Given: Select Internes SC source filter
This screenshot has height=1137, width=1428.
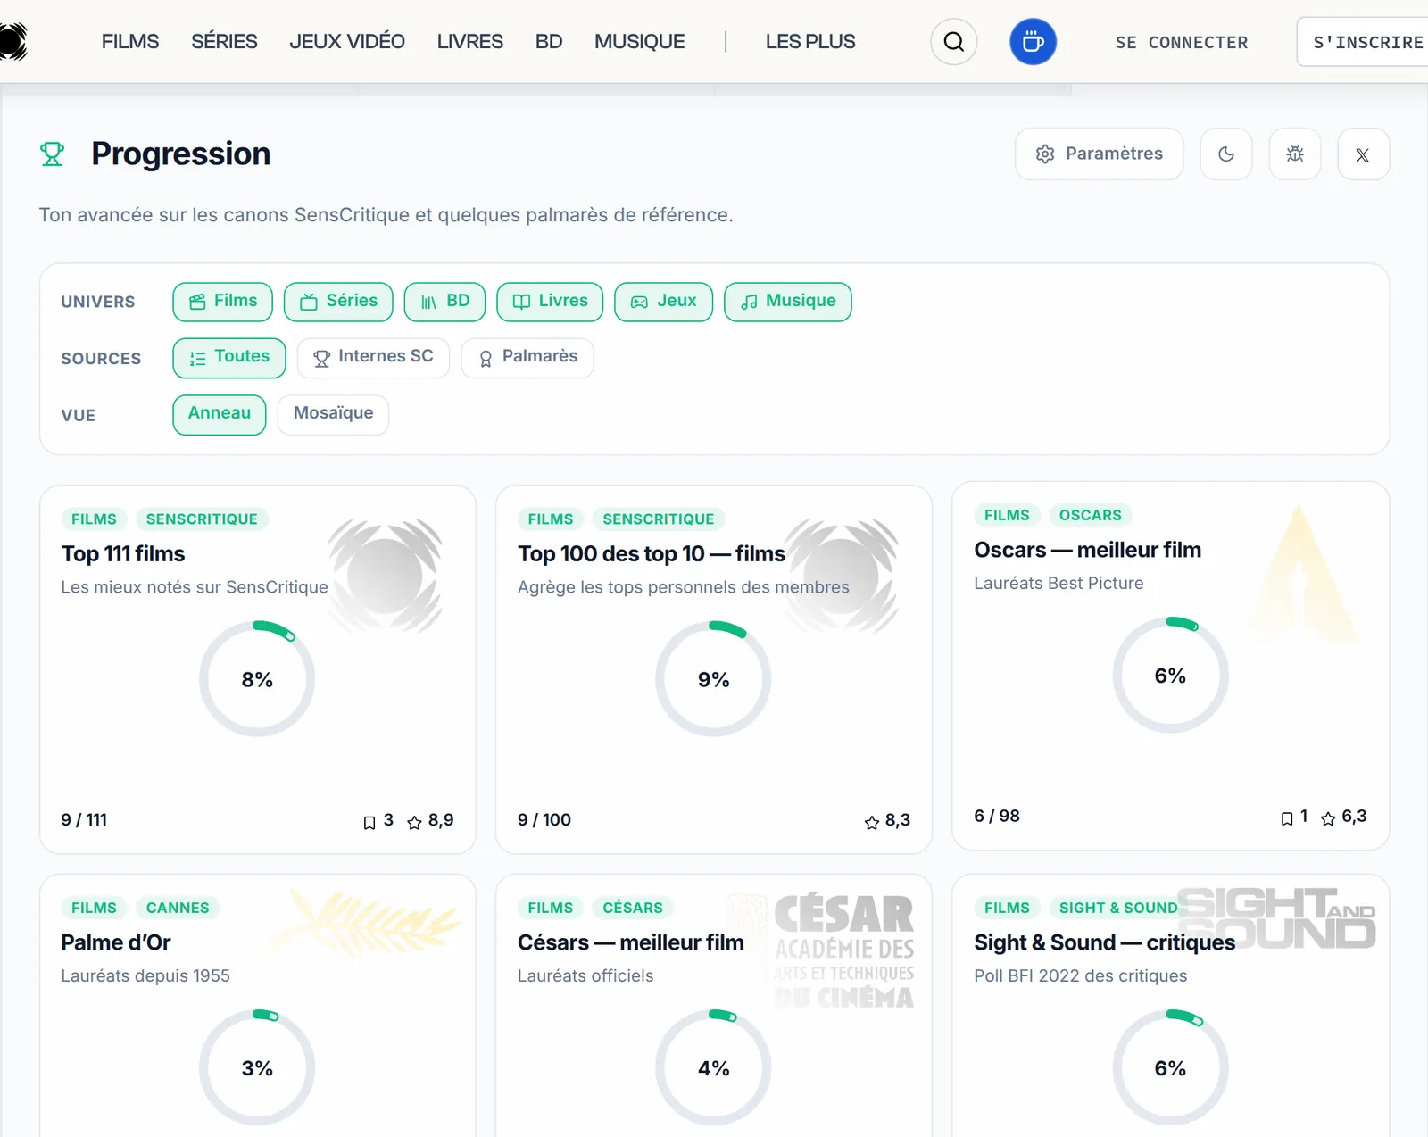Looking at the screenshot, I should (373, 358).
